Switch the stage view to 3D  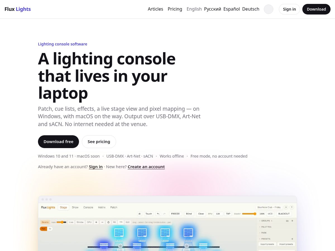click(x=50, y=229)
